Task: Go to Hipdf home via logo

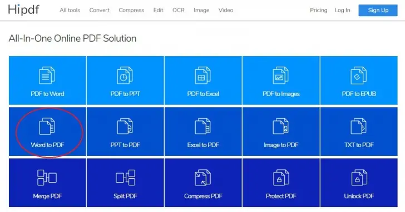Action: [x=24, y=10]
